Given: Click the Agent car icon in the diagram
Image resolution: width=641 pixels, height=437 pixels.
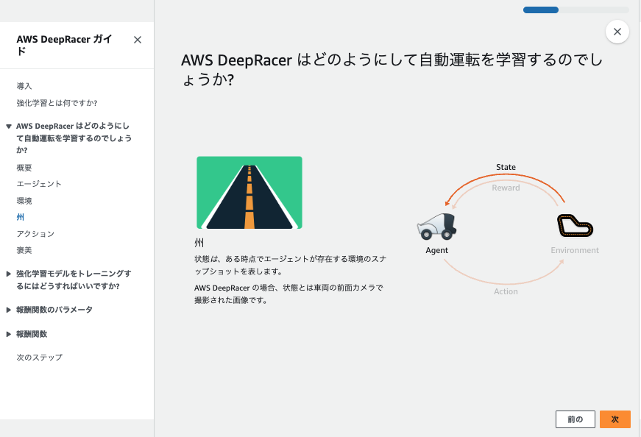Looking at the screenshot, I should [x=436, y=227].
